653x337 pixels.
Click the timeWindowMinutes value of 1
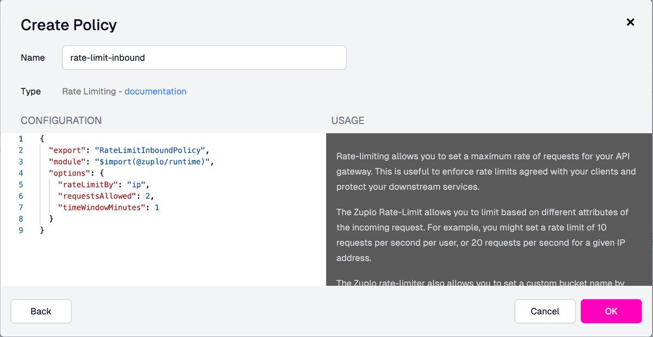(x=157, y=207)
